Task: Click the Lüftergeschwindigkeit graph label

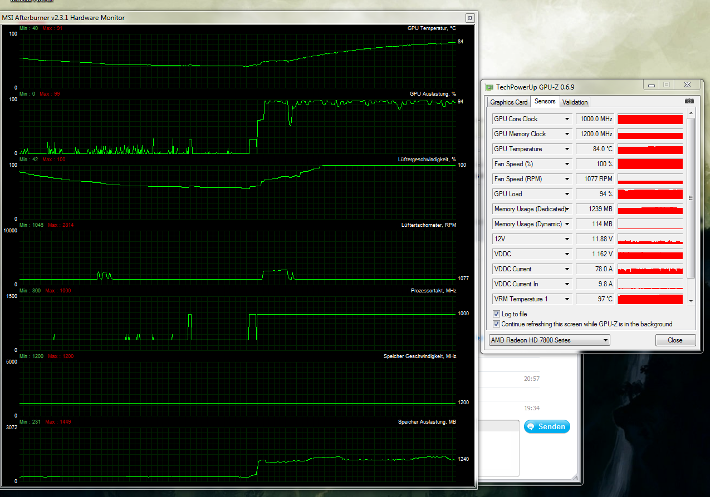Action: coord(427,160)
